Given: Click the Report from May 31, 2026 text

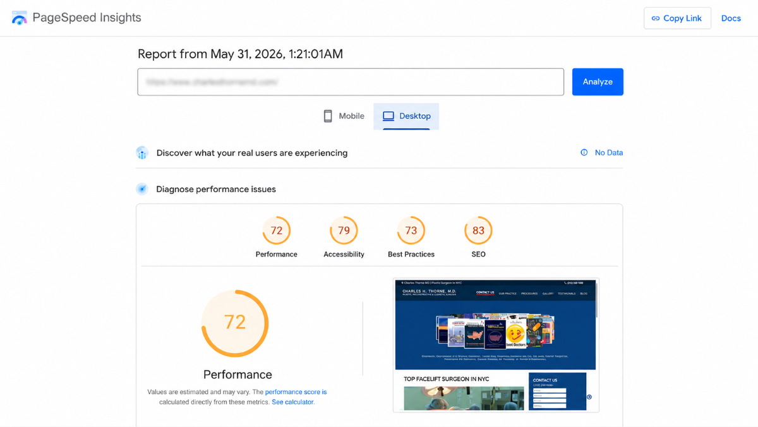Looking at the screenshot, I should tap(240, 54).
